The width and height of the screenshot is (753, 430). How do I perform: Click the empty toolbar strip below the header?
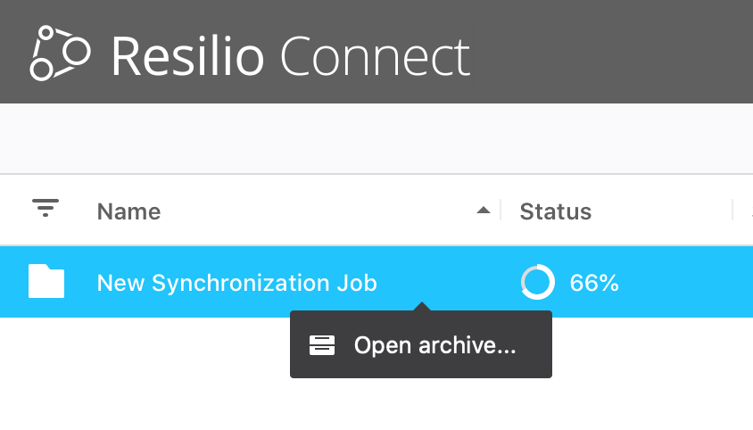375,138
